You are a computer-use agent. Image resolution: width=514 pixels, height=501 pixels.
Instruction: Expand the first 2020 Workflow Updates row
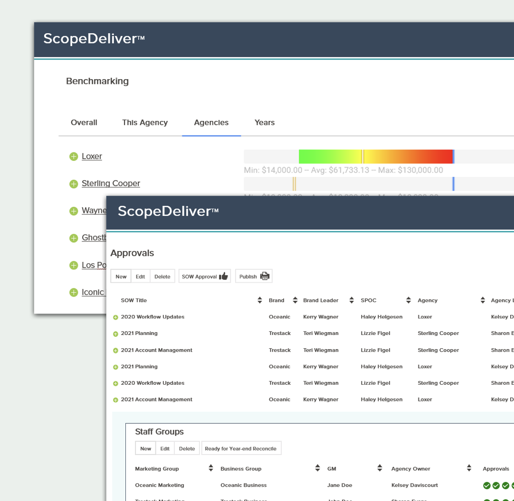[x=115, y=317]
